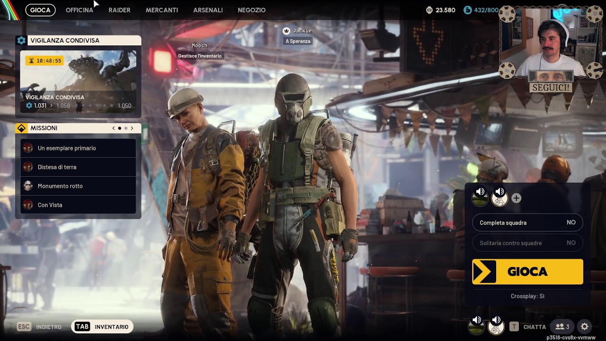Open the party members list showing 3

(562, 326)
